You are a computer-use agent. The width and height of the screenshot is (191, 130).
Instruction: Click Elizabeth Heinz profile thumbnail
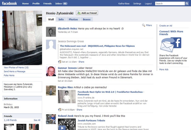(51, 32)
